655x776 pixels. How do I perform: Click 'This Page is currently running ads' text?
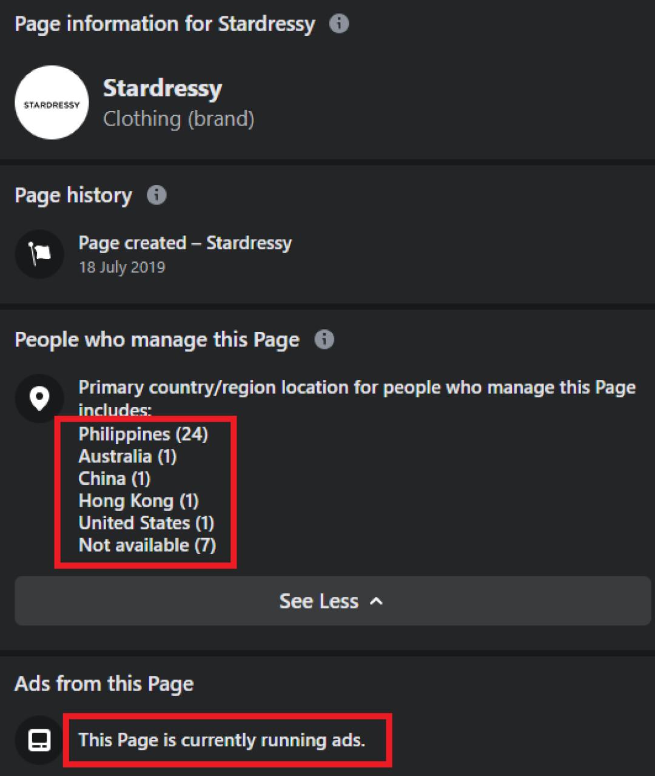222,740
